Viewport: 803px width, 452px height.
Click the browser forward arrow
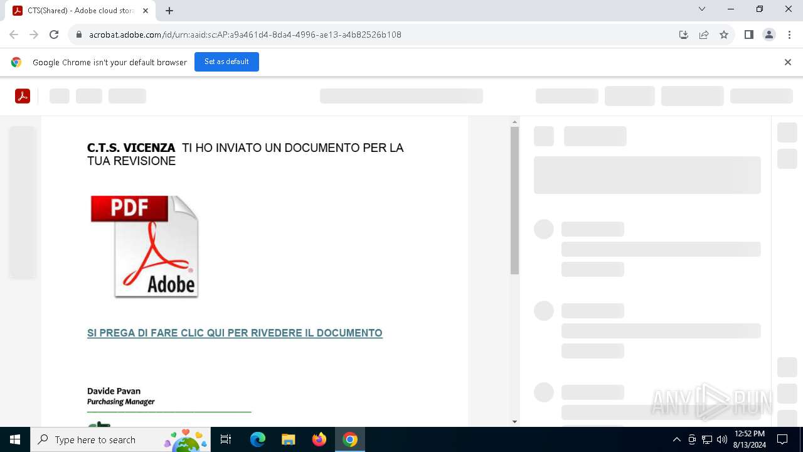(34, 35)
